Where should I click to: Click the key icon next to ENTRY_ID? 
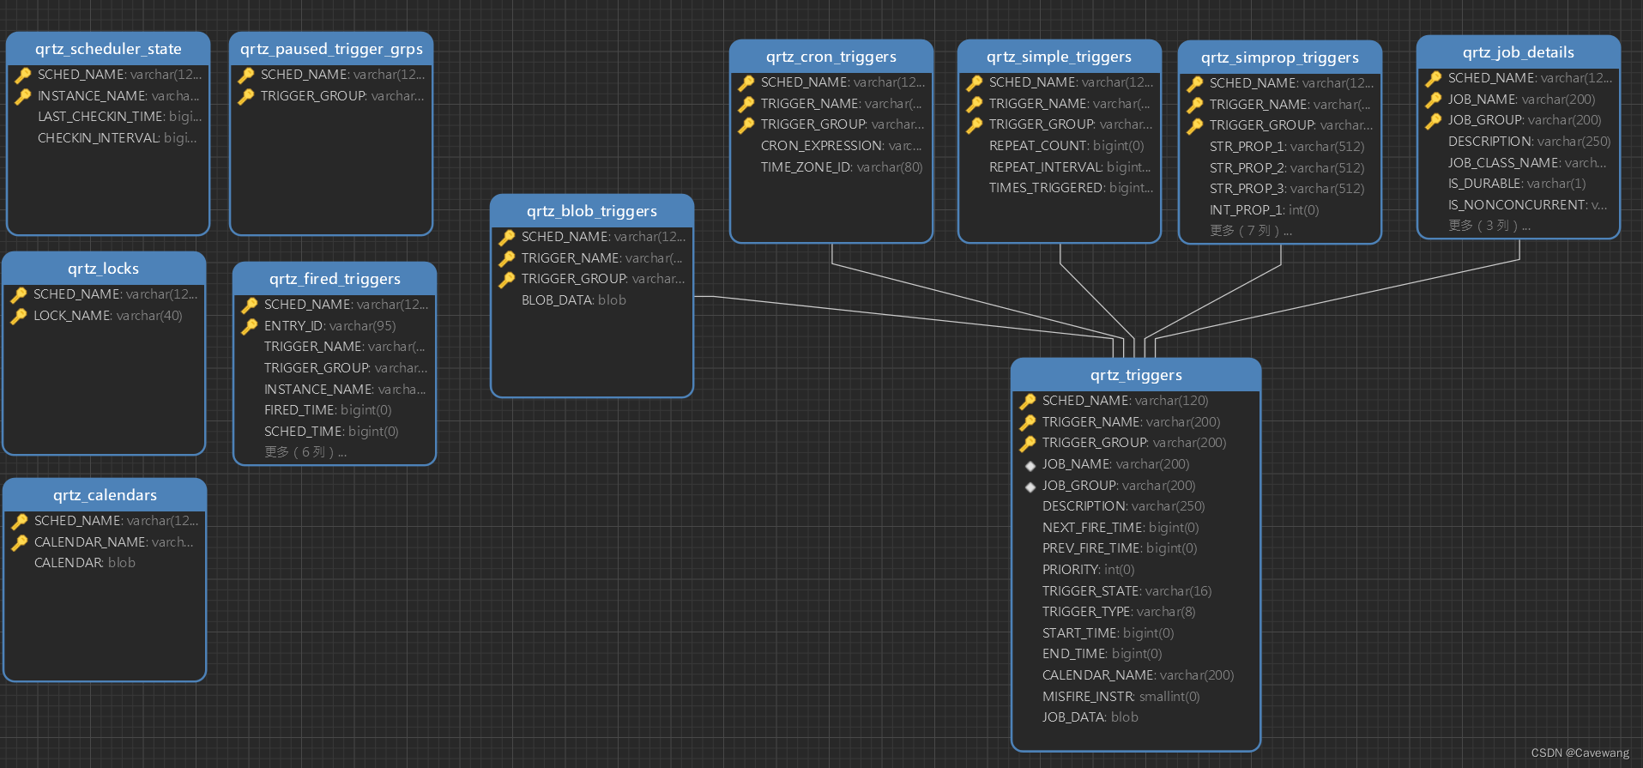click(x=250, y=326)
